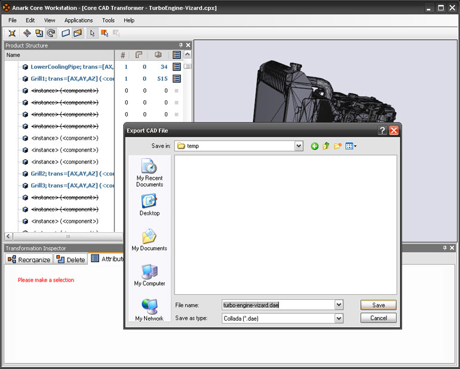Viewport: 460px width, 369px height.
Task: Open the Applications menu
Action: (79, 20)
